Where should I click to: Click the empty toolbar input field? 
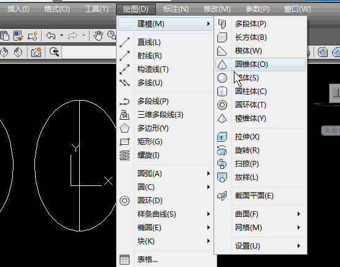(90, 52)
